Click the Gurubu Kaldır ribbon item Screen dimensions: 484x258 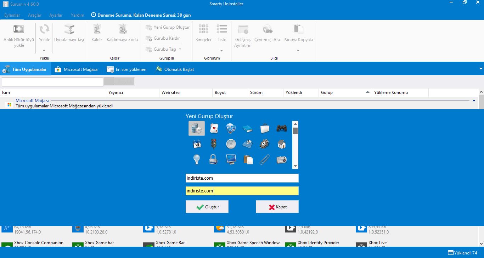pos(163,38)
